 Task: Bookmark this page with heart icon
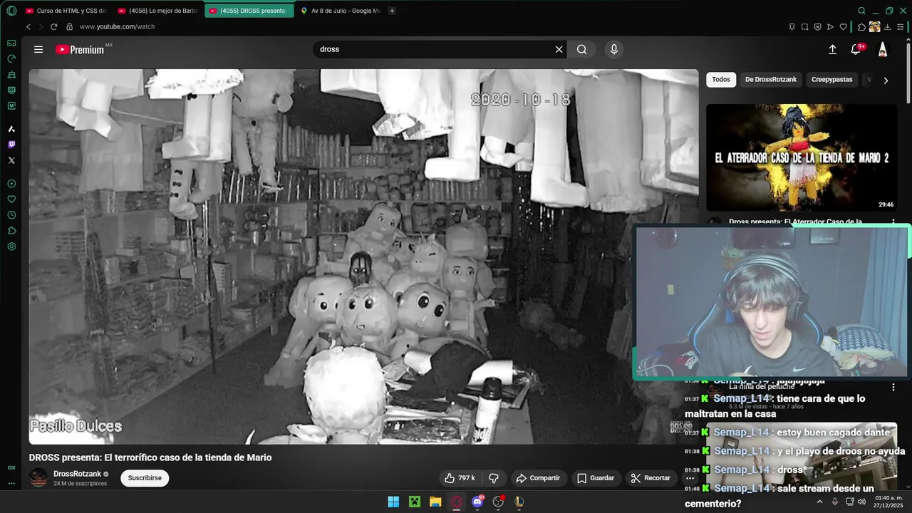[x=844, y=27]
